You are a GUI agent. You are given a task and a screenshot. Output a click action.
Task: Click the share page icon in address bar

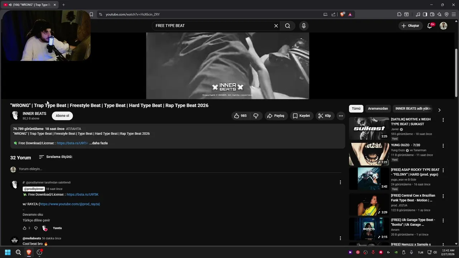(x=333, y=14)
